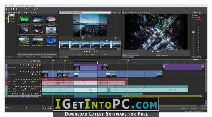This screenshot has width=212, height=117.
Task: Switch to the Transitions tab
Action: point(9,57)
